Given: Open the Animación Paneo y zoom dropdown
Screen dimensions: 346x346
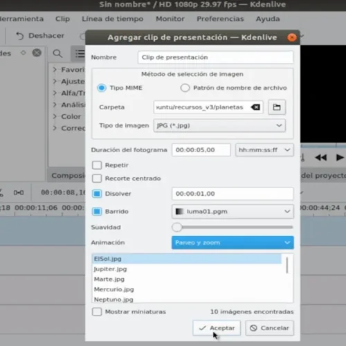Looking at the screenshot, I should pyautogui.click(x=233, y=242).
